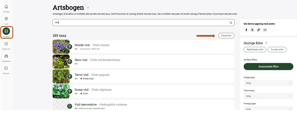Open the Fund map pin icon
297x119 pixels.
(6, 19)
